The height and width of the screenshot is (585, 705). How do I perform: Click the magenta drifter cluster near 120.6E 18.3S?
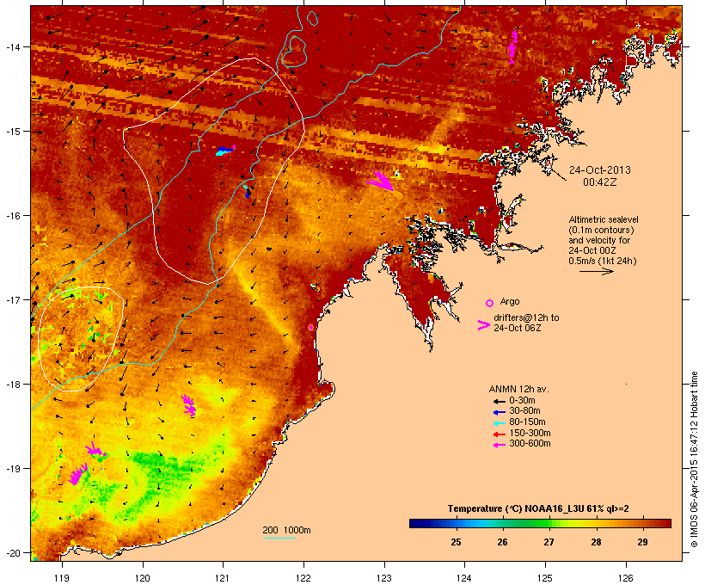point(189,405)
